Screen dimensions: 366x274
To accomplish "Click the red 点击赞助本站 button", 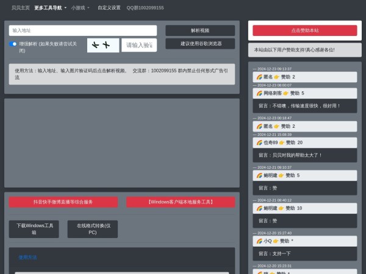I will click(x=304, y=30).
